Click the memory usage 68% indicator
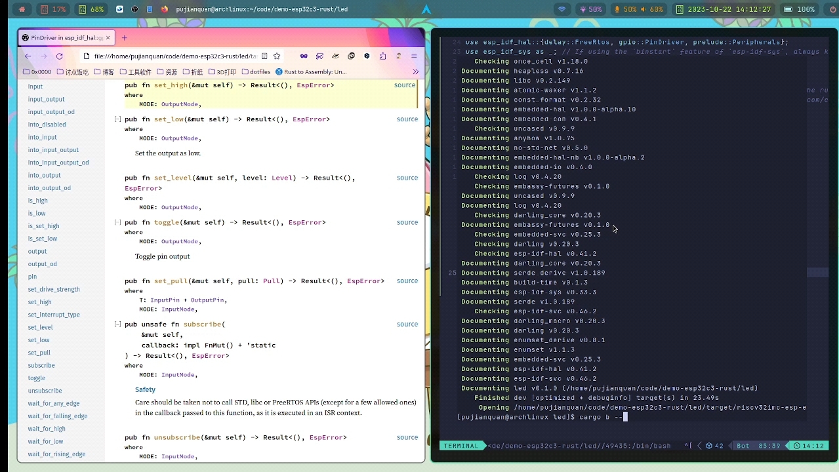The width and height of the screenshot is (839, 472). click(92, 9)
